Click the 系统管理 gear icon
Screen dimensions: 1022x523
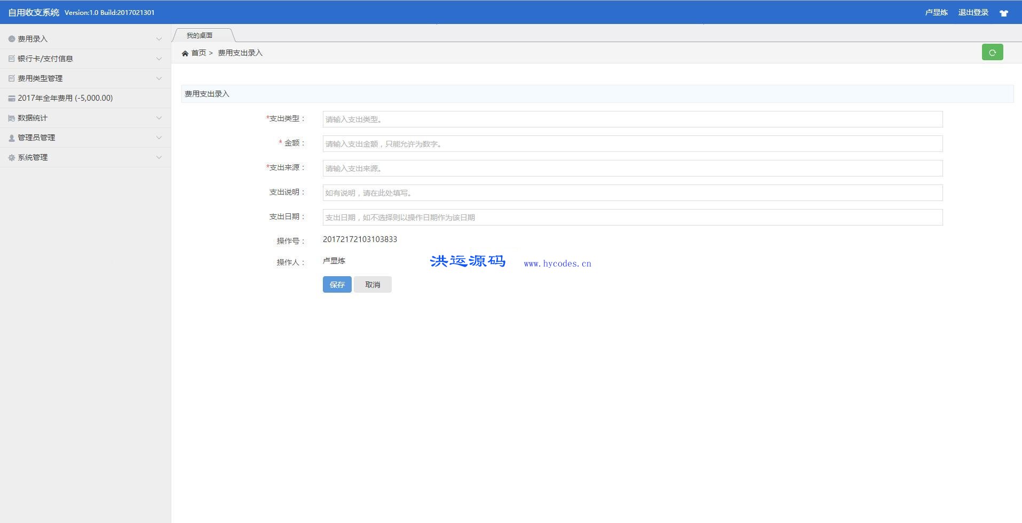tap(12, 157)
